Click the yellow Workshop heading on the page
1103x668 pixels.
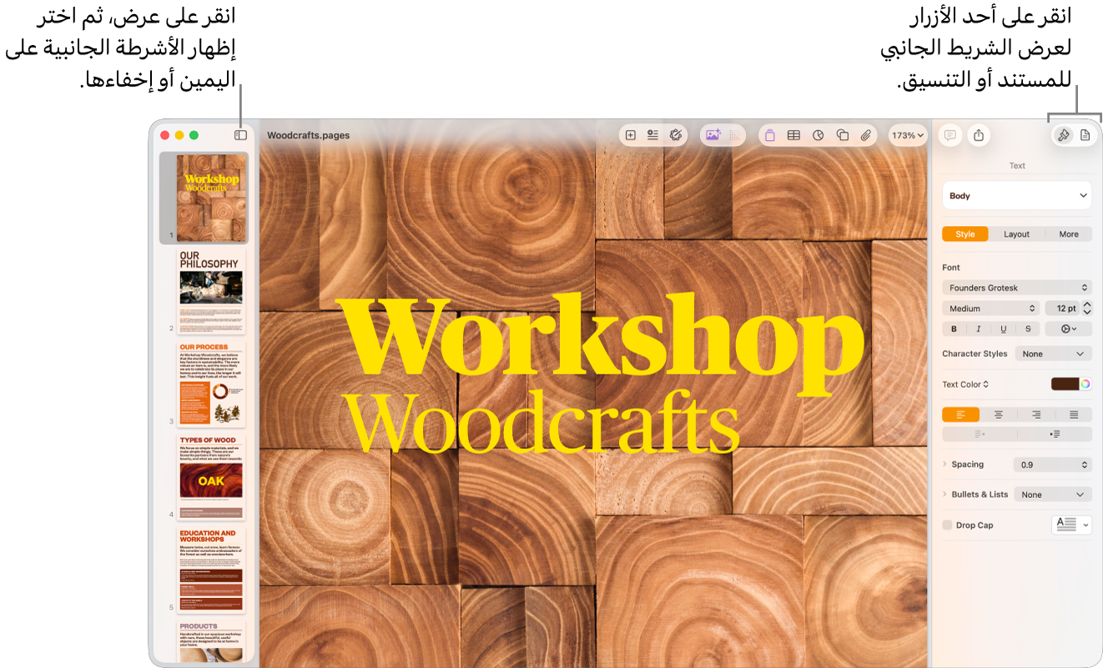[602, 344]
